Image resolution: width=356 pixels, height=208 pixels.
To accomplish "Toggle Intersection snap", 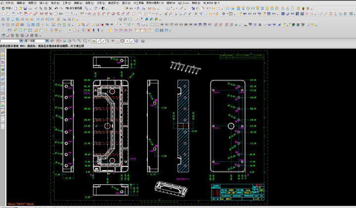I will (x=113, y=41).
